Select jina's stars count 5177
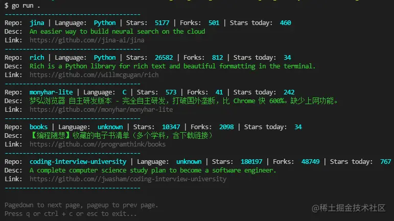This screenshot has width=394, height=221. 162,23
